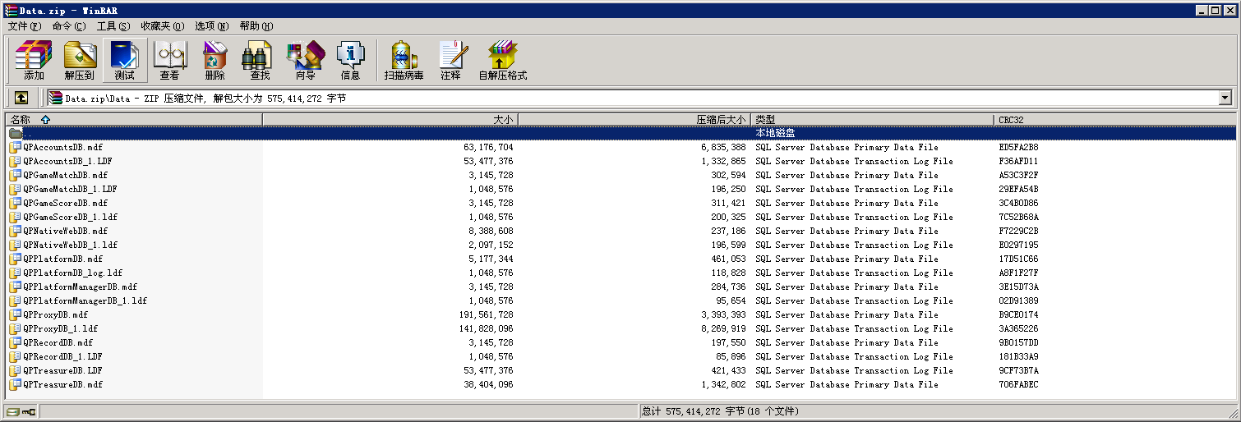Click the 自解压格式 (SFX) icon
1241x422 pixels.
pyautogui.click(x=502, y=60)
